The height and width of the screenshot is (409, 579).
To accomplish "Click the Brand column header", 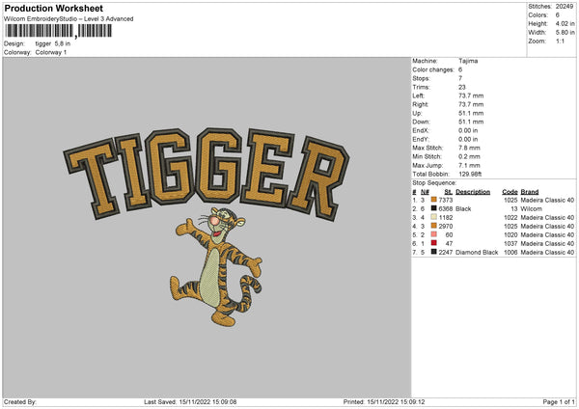I will pos(530,192).
